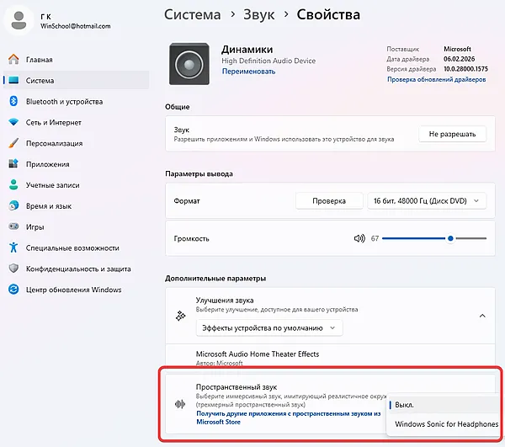Select Выкл. spatial sound option
Image resolution: width=505 pixels, height=447 pixels.
tap(443, 405)
